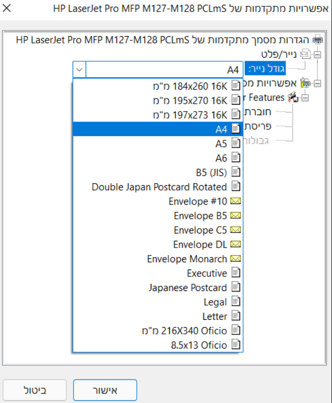Select the 197x273 16K paper size
Image resolution: width=332 pixels, height=403 pixels.
(158, 115)
